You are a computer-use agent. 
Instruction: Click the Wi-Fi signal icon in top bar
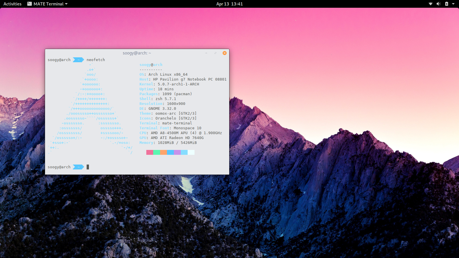click(431, 4)
